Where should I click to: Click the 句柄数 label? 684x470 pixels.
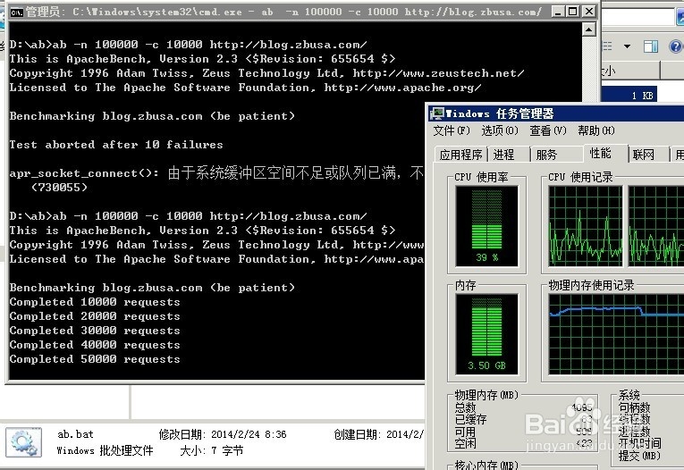634,407
